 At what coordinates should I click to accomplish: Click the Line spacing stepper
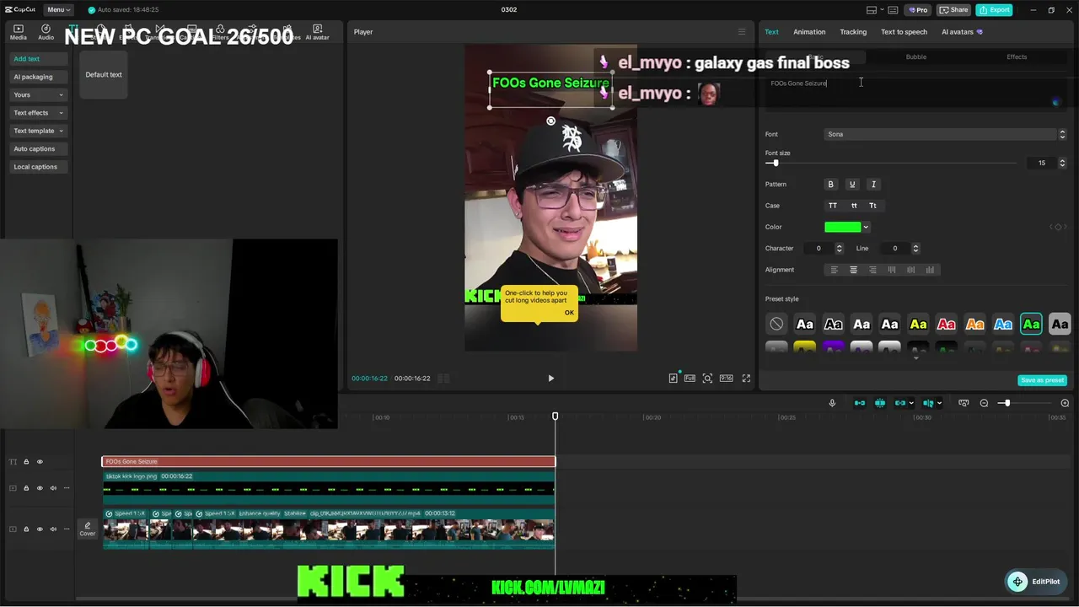915,249
